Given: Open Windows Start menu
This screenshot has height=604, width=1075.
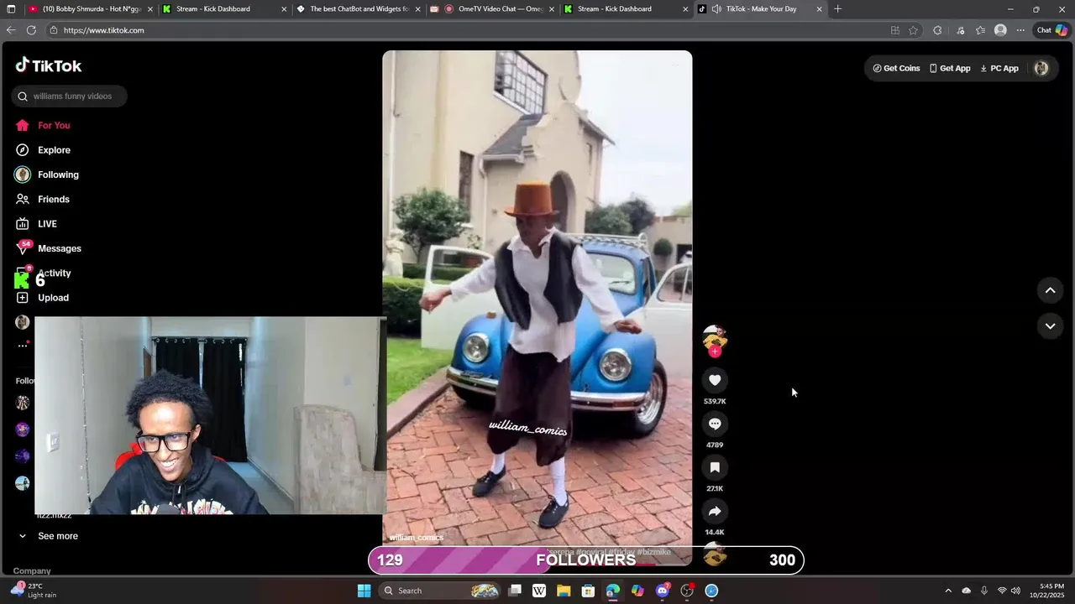Looking at the screenshot, I should pyautogui.click(x=364, y=591).
